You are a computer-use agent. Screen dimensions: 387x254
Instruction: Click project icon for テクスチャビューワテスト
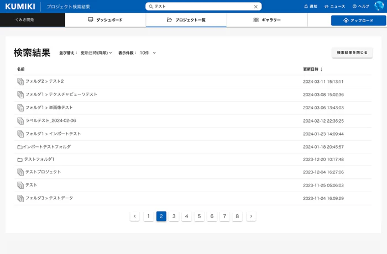20,94
